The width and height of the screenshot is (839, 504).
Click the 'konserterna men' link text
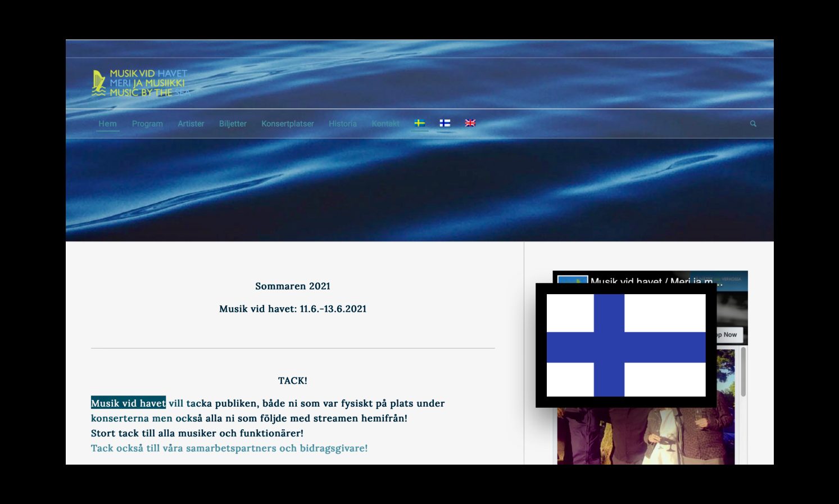(x=131, y=418)
